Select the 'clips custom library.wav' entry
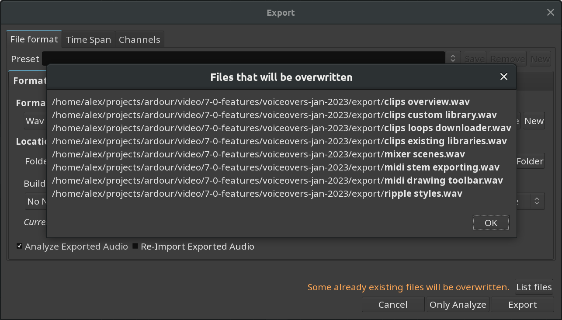Screen dimensions: 562x320 [x=274, y=115]
